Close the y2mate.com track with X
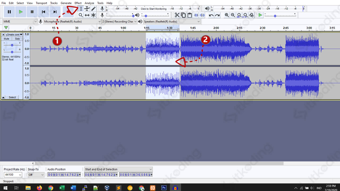This screenshot has height=191, width=340. (3, 35)
